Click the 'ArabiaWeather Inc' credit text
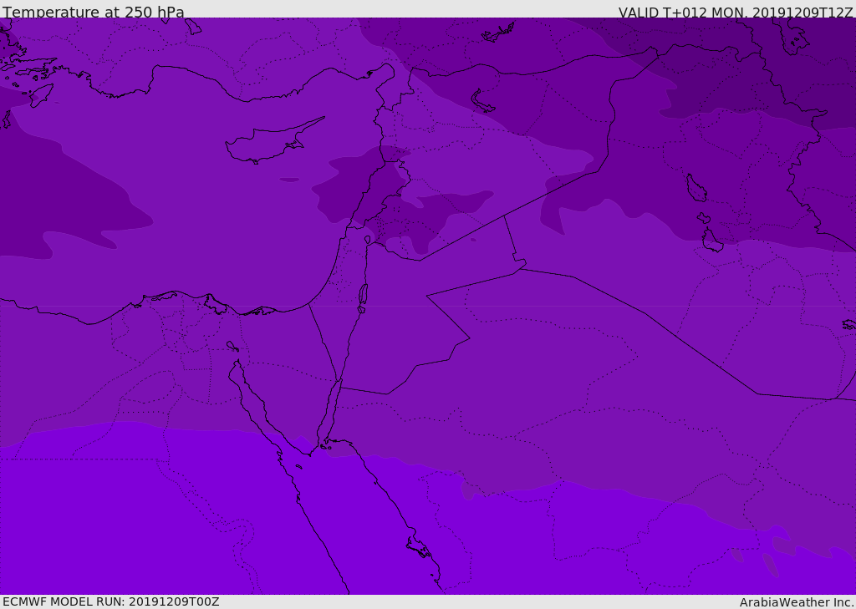Image resolution: width=856 pixels, height=609 pixels. [x=796, y=602]
